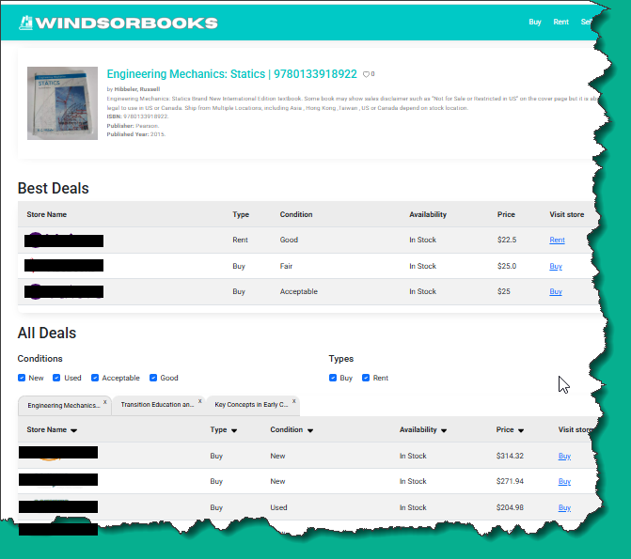The height and width of the screenshot is (559, 631).
Task: Click the wishlist heart icon beside ISBN
Action: click(366, 74)
